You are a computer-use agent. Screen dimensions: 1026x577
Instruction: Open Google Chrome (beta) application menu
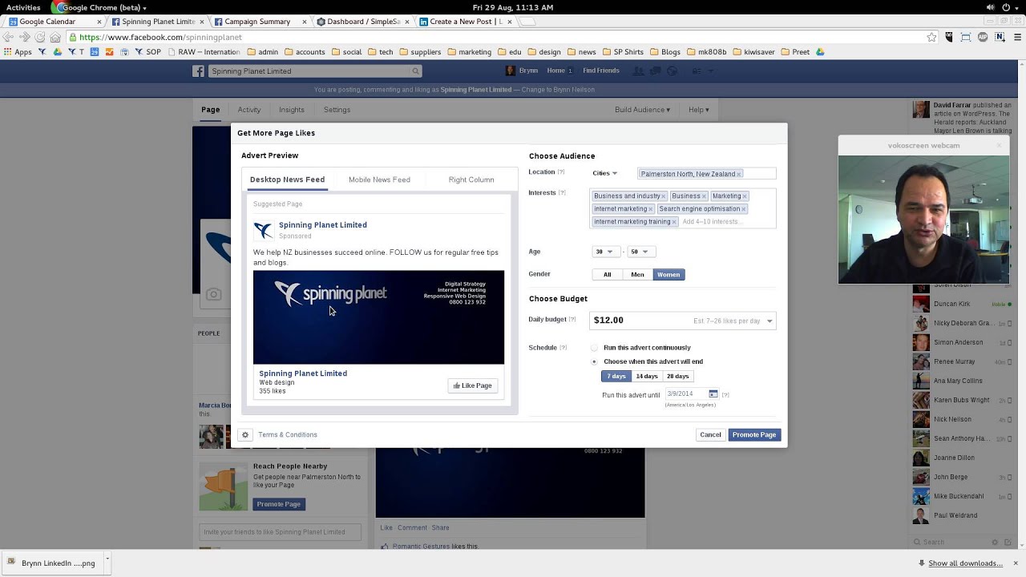coord(98,7)
